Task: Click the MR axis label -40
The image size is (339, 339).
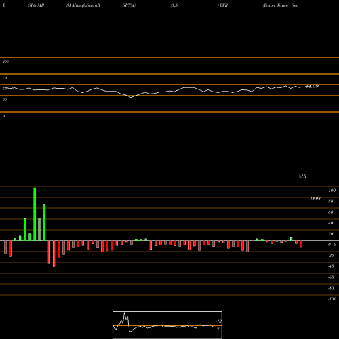Action: [331, 266]
